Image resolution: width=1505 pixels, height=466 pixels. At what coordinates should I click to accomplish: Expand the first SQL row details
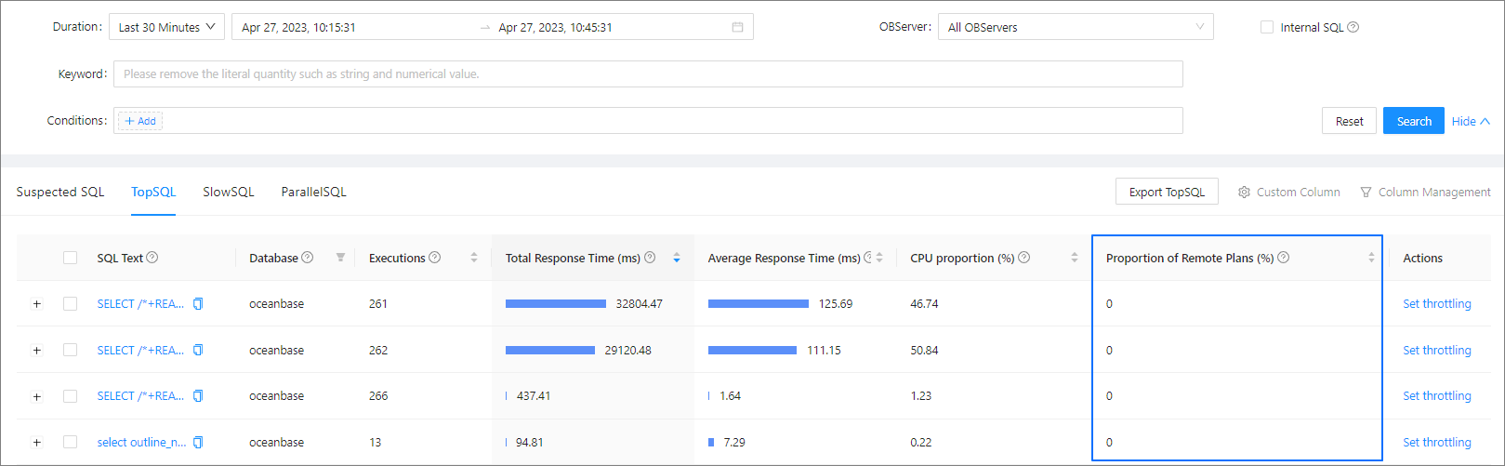[37, 304]
